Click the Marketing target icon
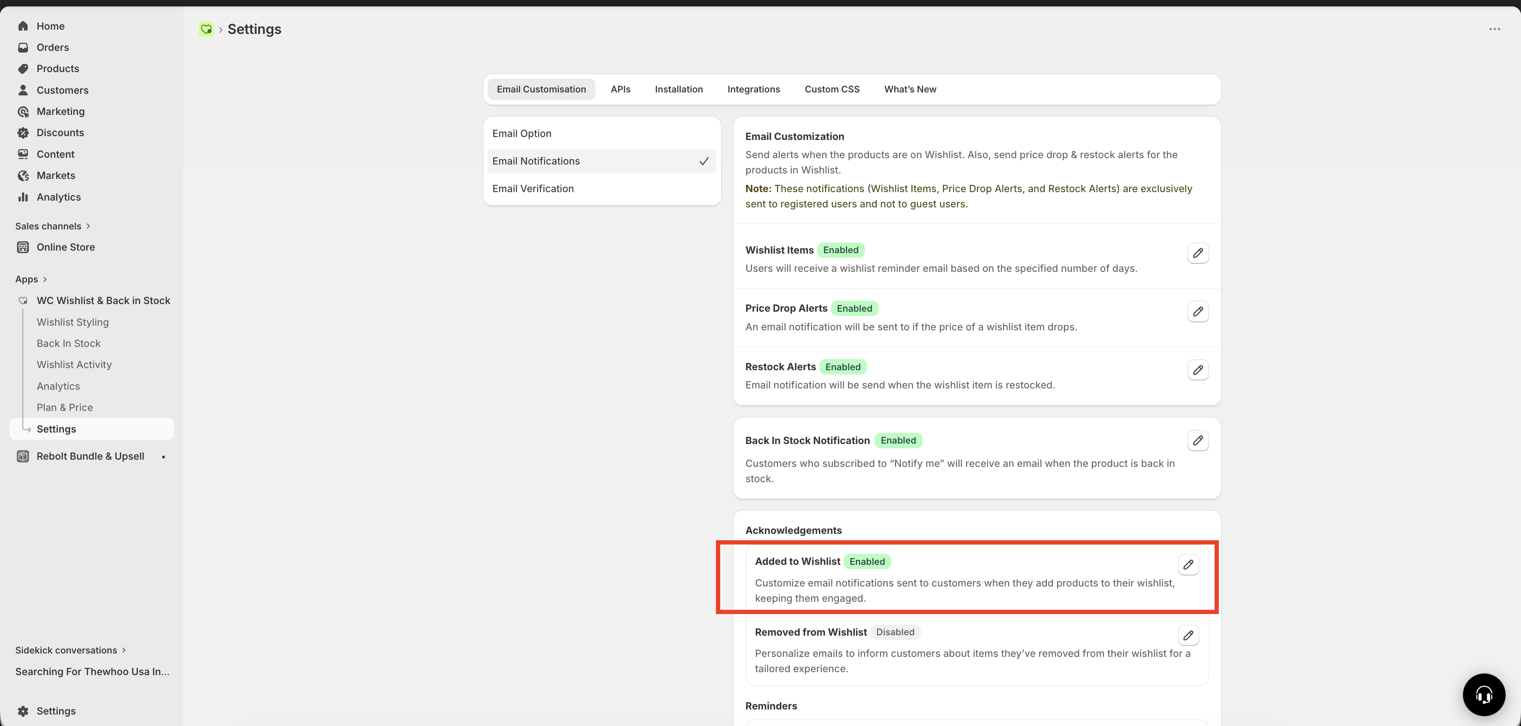 [x=23, y=112]
